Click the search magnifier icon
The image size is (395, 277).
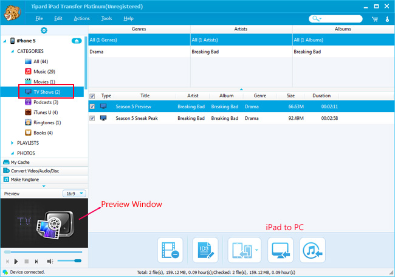315,18
